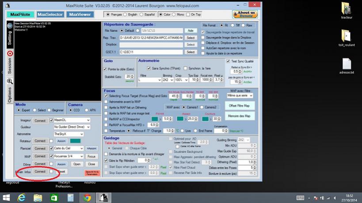Switch to the MaxSelector tab
Viewport: 362px width, 203px height.
point(50,15)
